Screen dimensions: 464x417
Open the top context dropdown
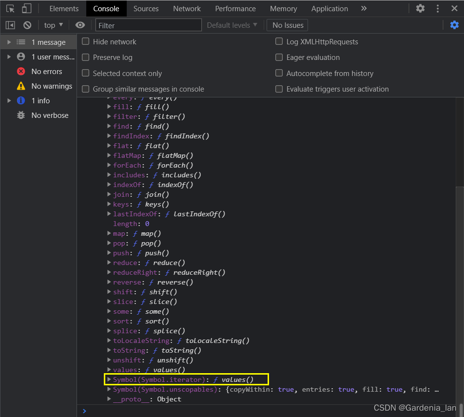coord(54,25)
